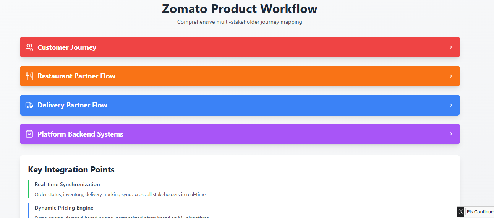Expand Platform Backend Systems chevron arrow
This screenshot has height=218, width=494.
(451, 134)
